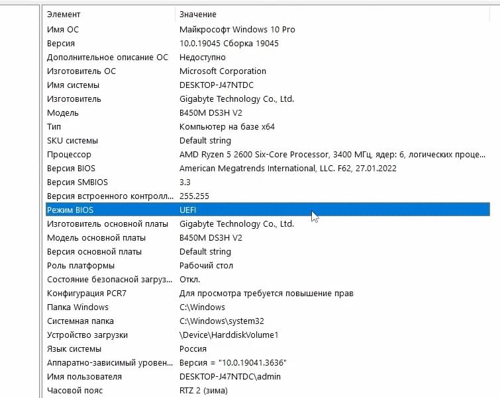Click the Компьютер на базе x64 value
Screen dimensions: 500x398
pos(227,127)
